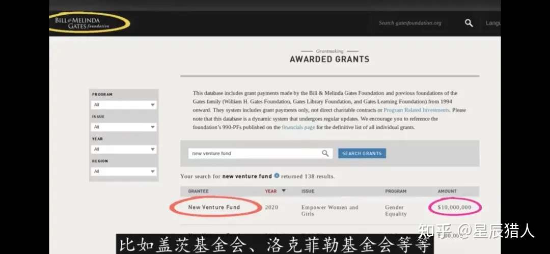Open the New Venture Fund grantee link

(214, 207)
